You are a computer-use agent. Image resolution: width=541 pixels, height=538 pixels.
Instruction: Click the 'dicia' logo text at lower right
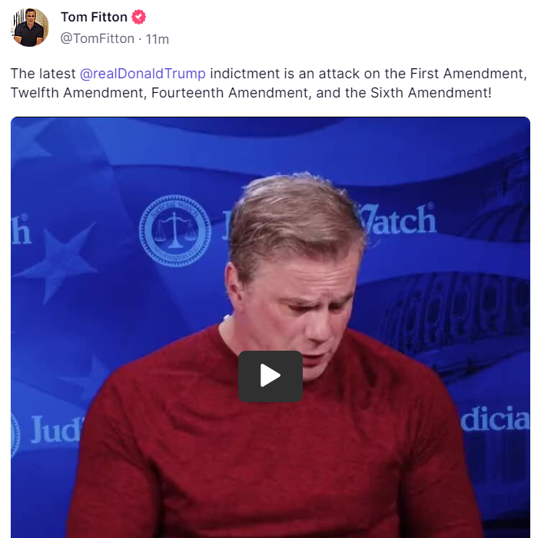[494, 419]
